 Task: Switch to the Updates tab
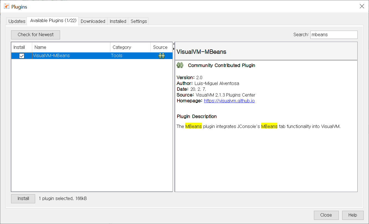point(17,21)
